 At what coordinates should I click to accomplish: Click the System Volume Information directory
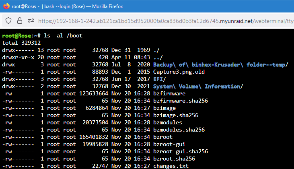point(198,87)
